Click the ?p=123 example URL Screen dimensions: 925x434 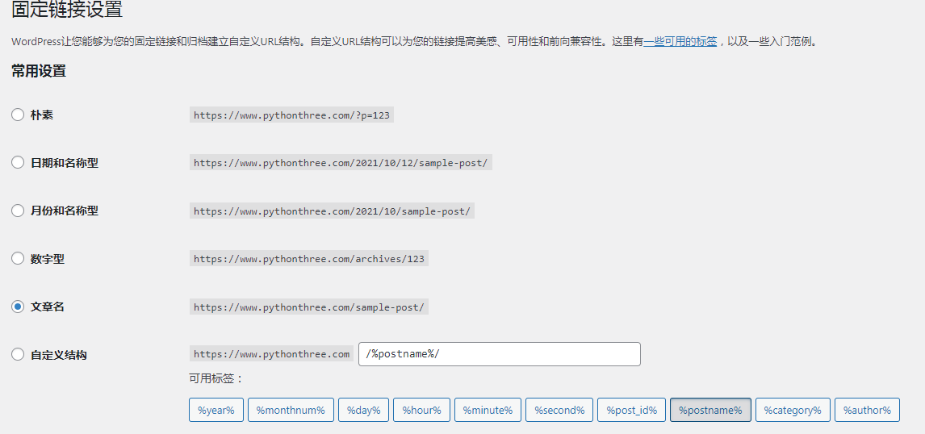click(x=291, y=115)
